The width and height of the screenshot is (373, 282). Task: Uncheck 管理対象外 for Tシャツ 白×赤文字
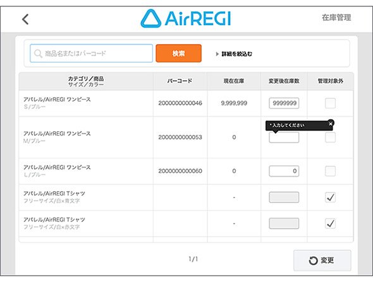coord(330,223)
